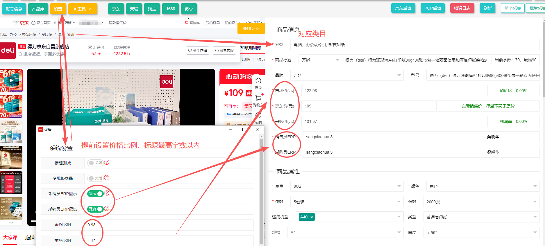
Task: Expand the 适用机型 dropdown arrow
Action: 399,217
